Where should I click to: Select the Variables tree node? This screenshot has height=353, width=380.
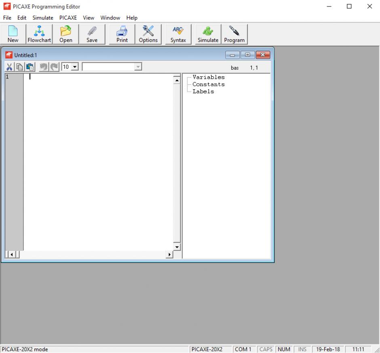click(209, 77)
